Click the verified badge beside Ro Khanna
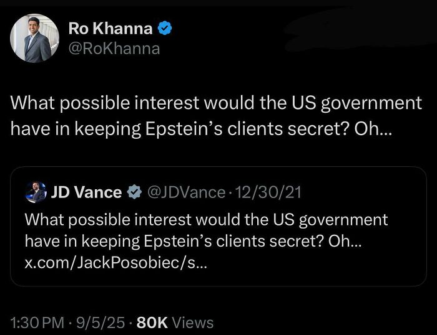Screen dimensions: 437x335 164,28
